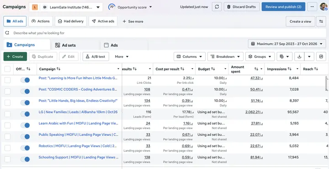Sort Results column using arrows icon
This screenshot has width=329, height=169.
pos(135,69)
